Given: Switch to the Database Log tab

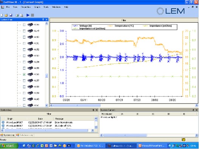Looking at the screenshot, I should tap(25, 135).
